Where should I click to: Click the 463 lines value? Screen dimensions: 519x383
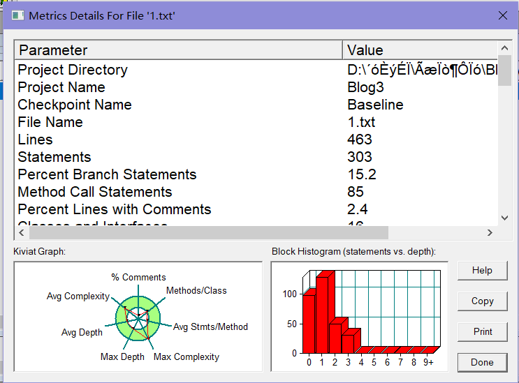(x=360, y=140)
